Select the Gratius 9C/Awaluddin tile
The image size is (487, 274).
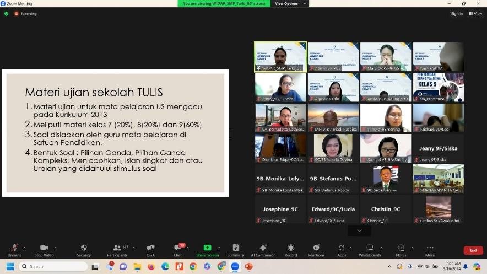[x=438, y=209]
